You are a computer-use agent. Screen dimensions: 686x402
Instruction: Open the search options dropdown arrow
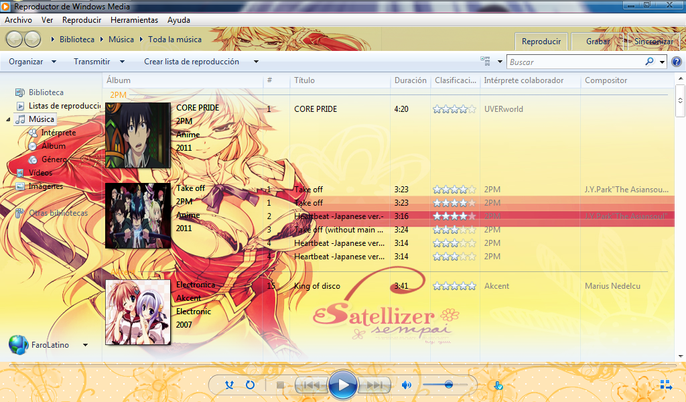click(663, 62)
